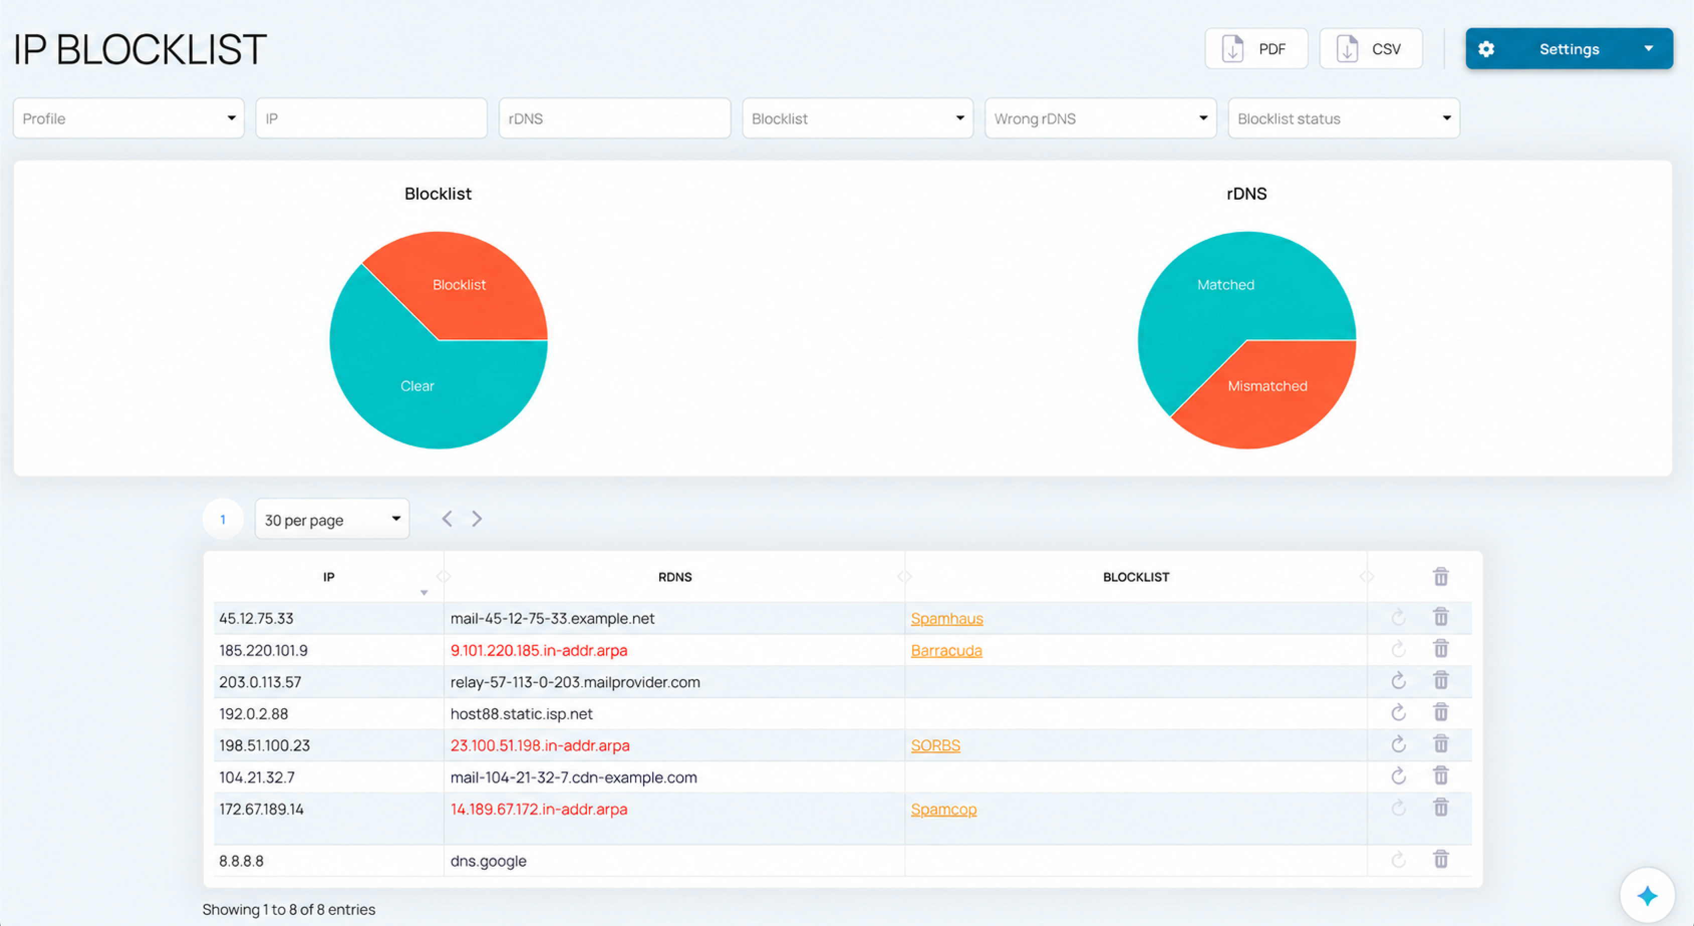
Task: Go to next page arrow
Action: pos(477,519)
